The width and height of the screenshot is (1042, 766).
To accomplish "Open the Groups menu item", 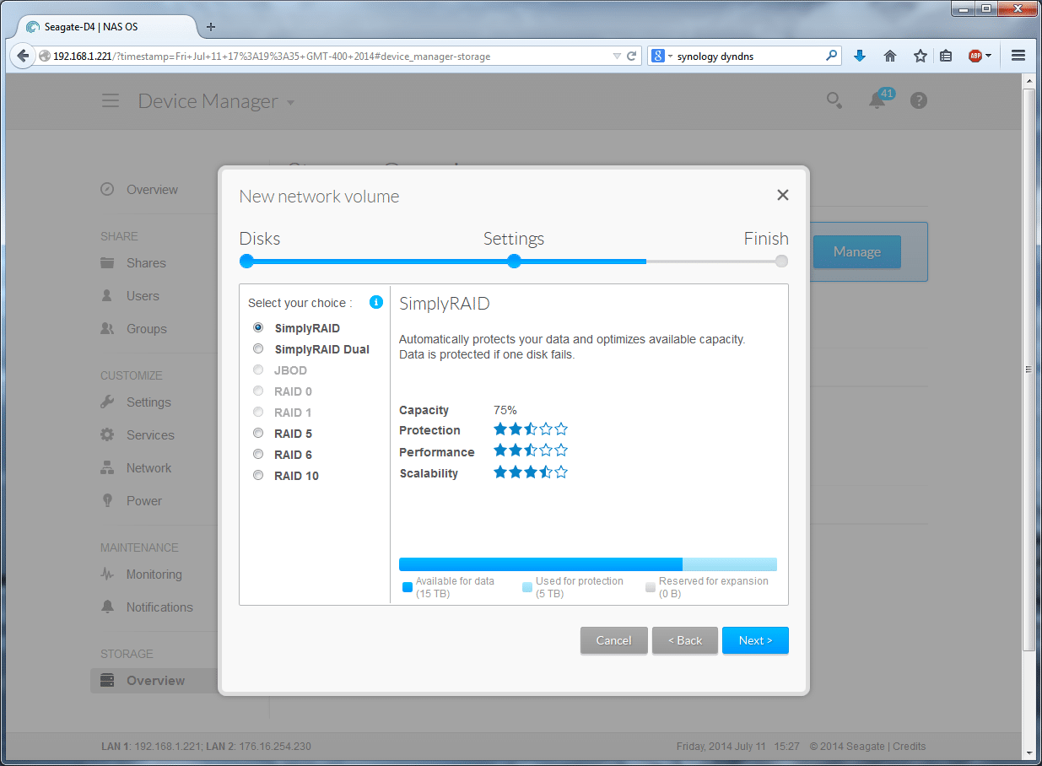I will (x=146, y=329).
